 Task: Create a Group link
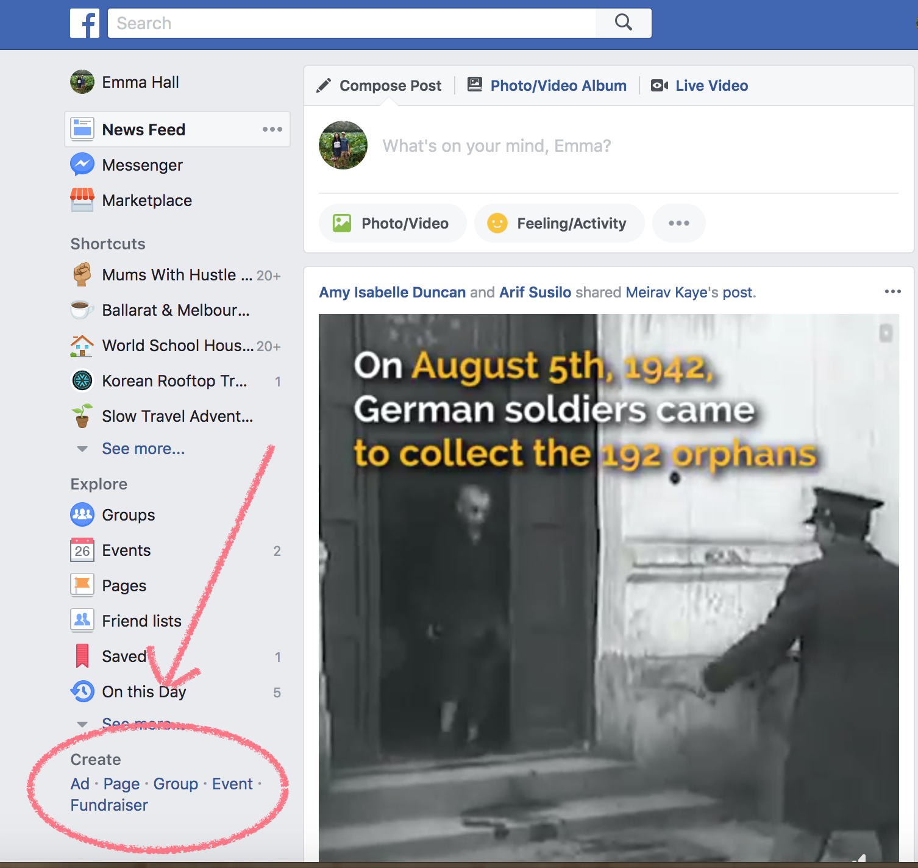click(176, 784)
